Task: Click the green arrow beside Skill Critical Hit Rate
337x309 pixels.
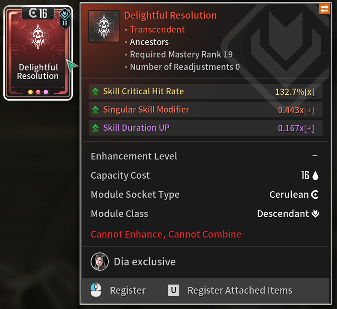Action: 95,92
